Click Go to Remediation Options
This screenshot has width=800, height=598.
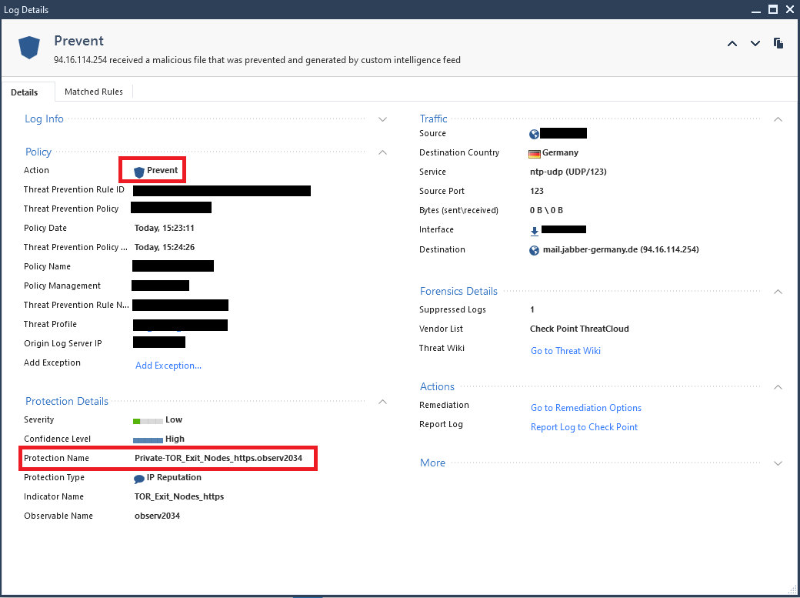pos(585,407)
